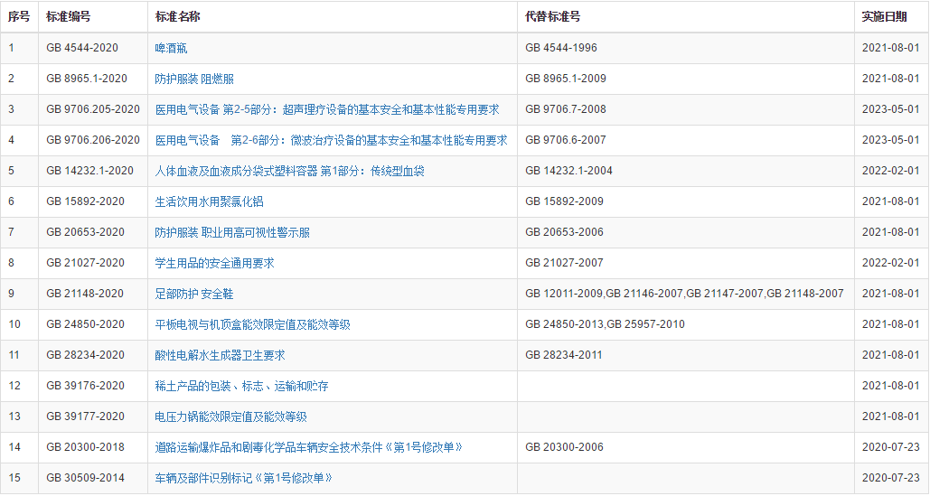The height and width of the screenshot is (496, 930).
Task: Click the 生活饮用水用聚氯化铝 link
Action: click(209, 201)
